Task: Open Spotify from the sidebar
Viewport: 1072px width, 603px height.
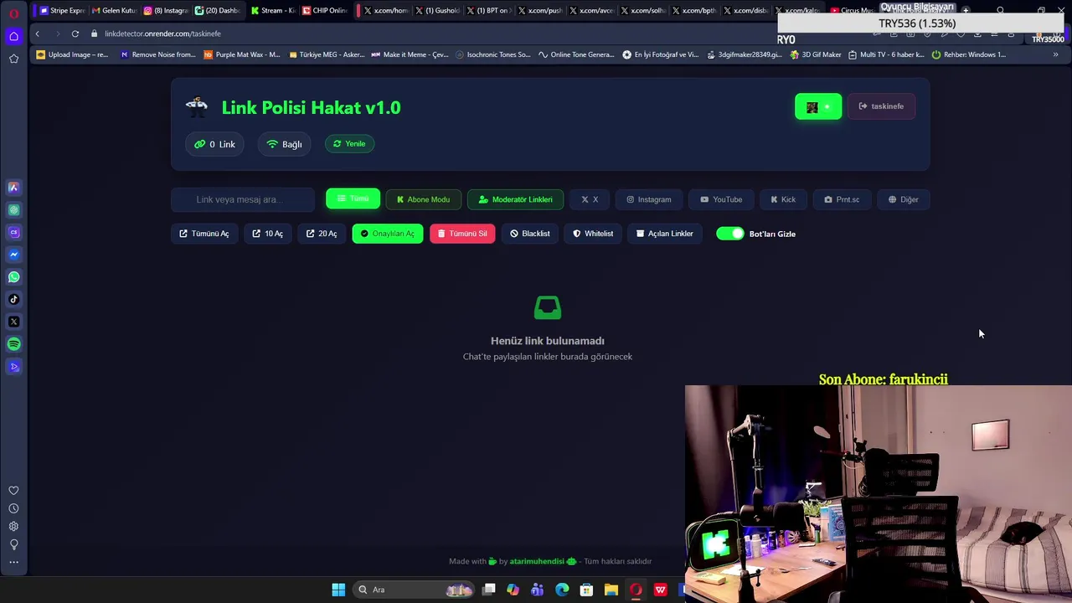Action: [13, 344]
